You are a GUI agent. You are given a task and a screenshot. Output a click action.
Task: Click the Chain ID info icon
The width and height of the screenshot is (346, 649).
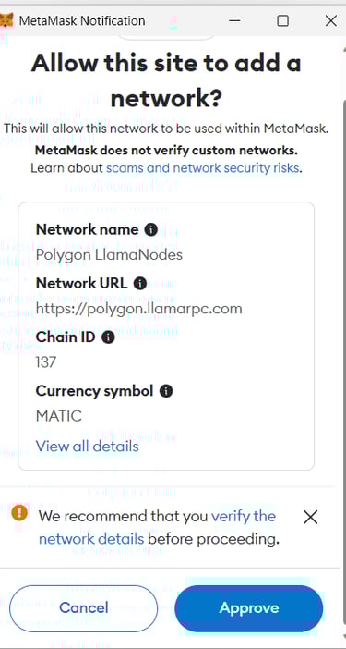click(x=108, y=337)
